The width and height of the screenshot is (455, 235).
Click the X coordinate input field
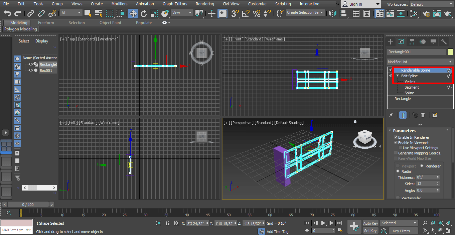[197, 223]
